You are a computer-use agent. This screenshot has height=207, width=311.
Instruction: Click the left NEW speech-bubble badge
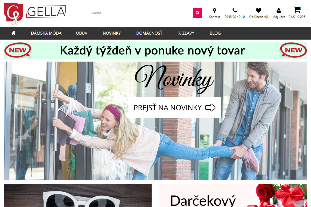tap(18, 50)
